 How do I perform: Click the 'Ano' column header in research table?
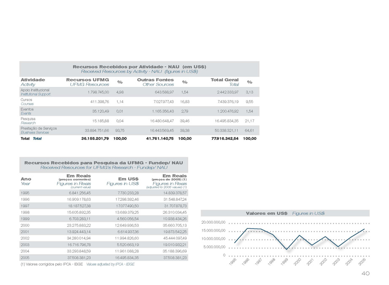point(26,178)
